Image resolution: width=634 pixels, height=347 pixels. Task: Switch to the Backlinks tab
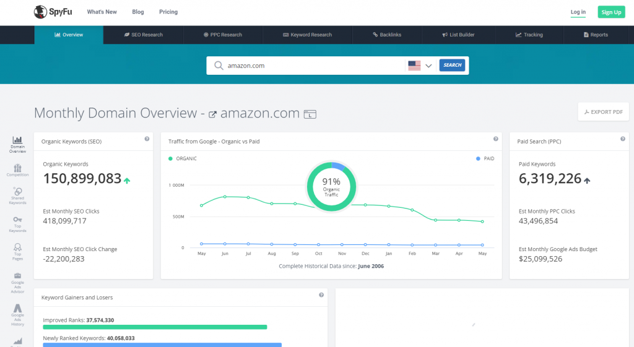387,35
